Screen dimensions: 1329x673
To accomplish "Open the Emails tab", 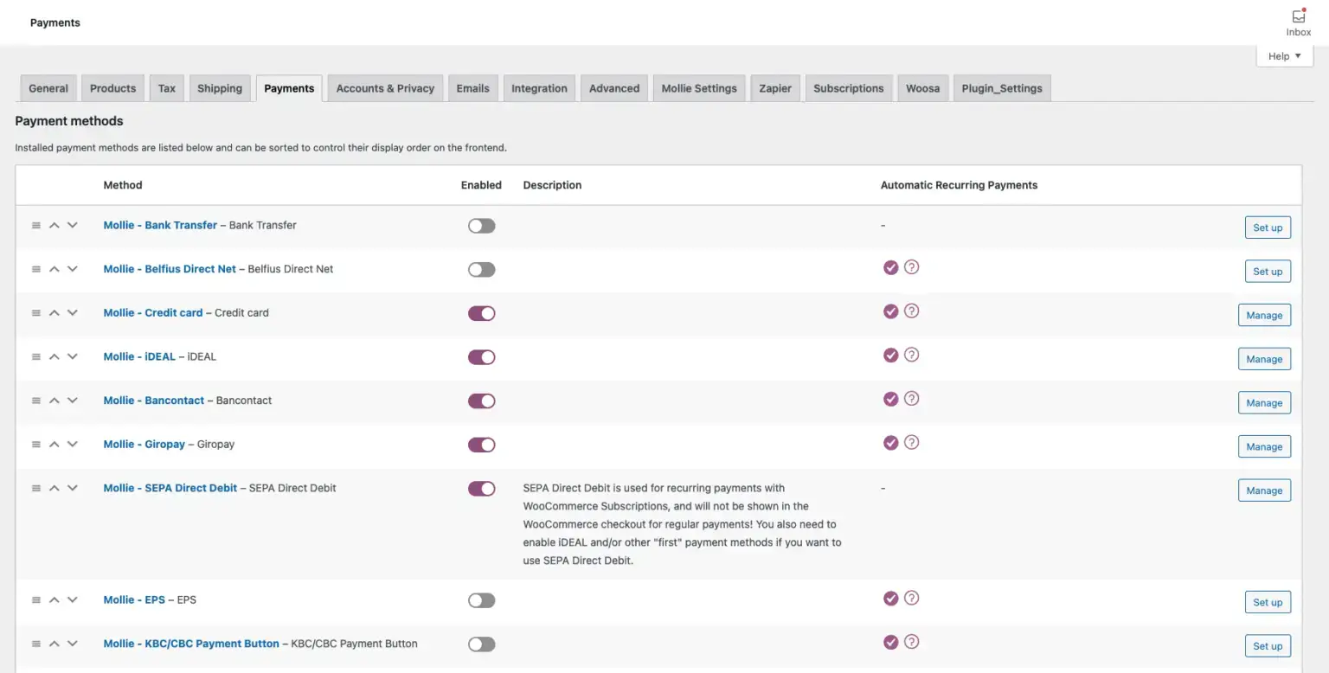I will (x=473, y=88).
